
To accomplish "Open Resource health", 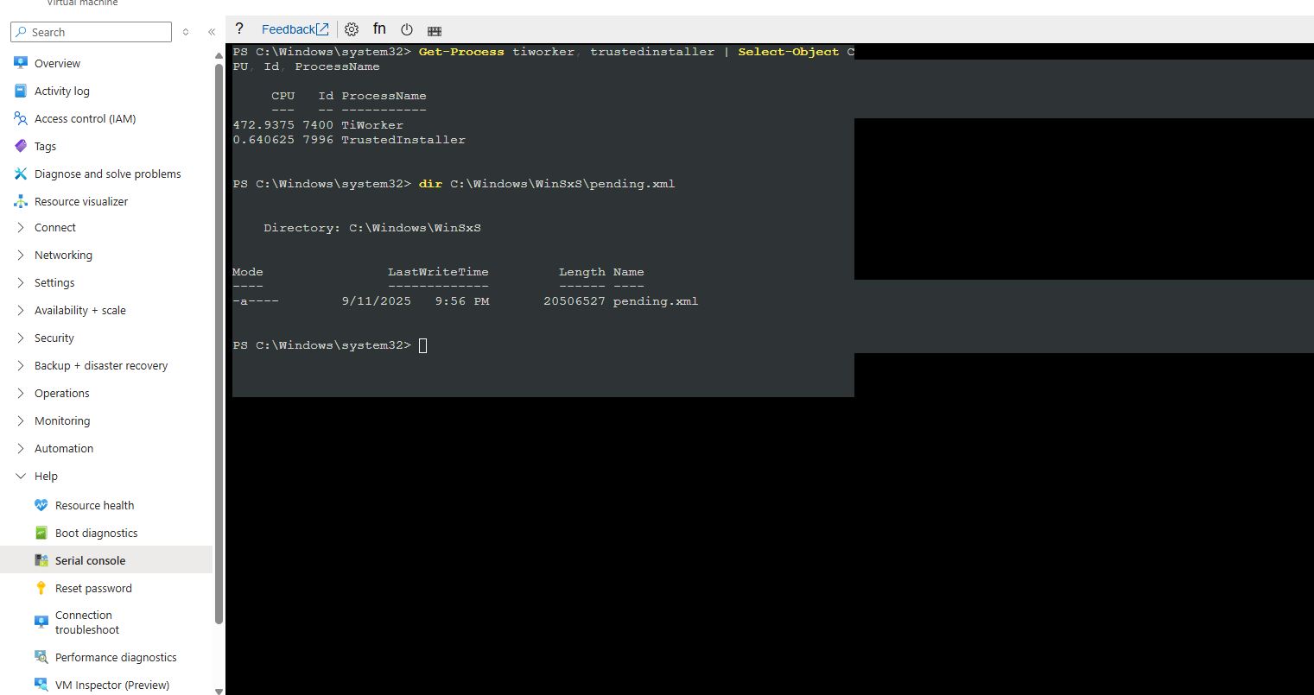I will tap(94, 505).
